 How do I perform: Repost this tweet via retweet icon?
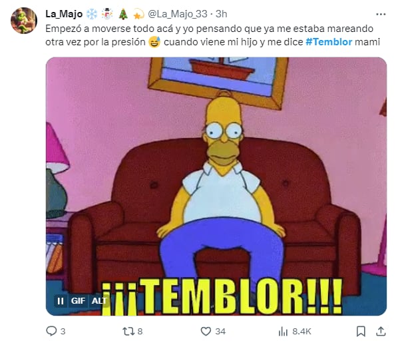coord(128,331)
